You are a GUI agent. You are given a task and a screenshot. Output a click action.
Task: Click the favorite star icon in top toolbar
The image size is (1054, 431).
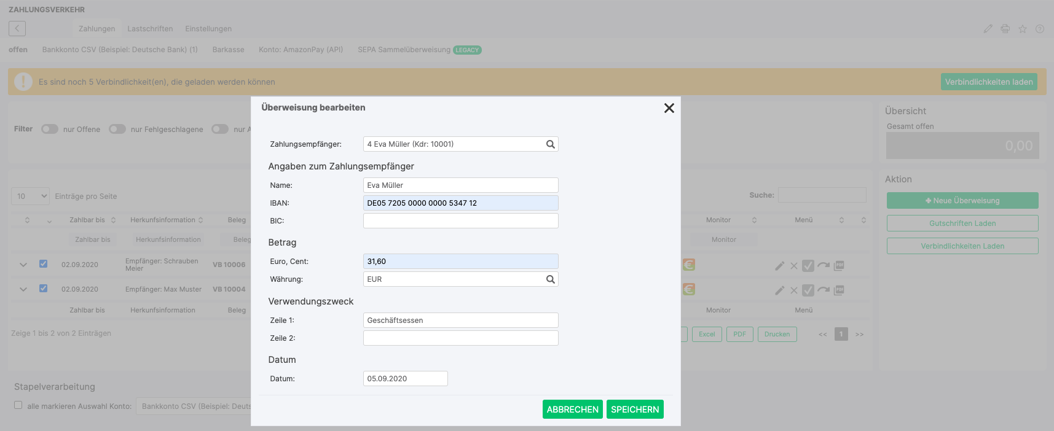[1023, 29]
